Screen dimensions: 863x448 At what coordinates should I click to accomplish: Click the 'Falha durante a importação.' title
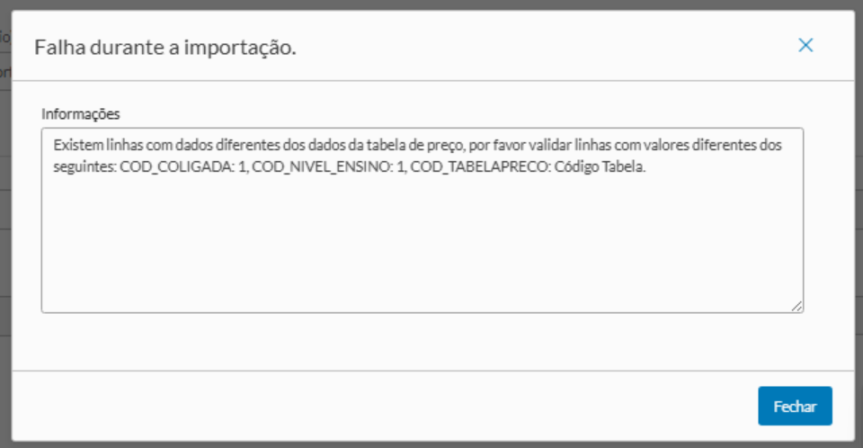[165, 47]
